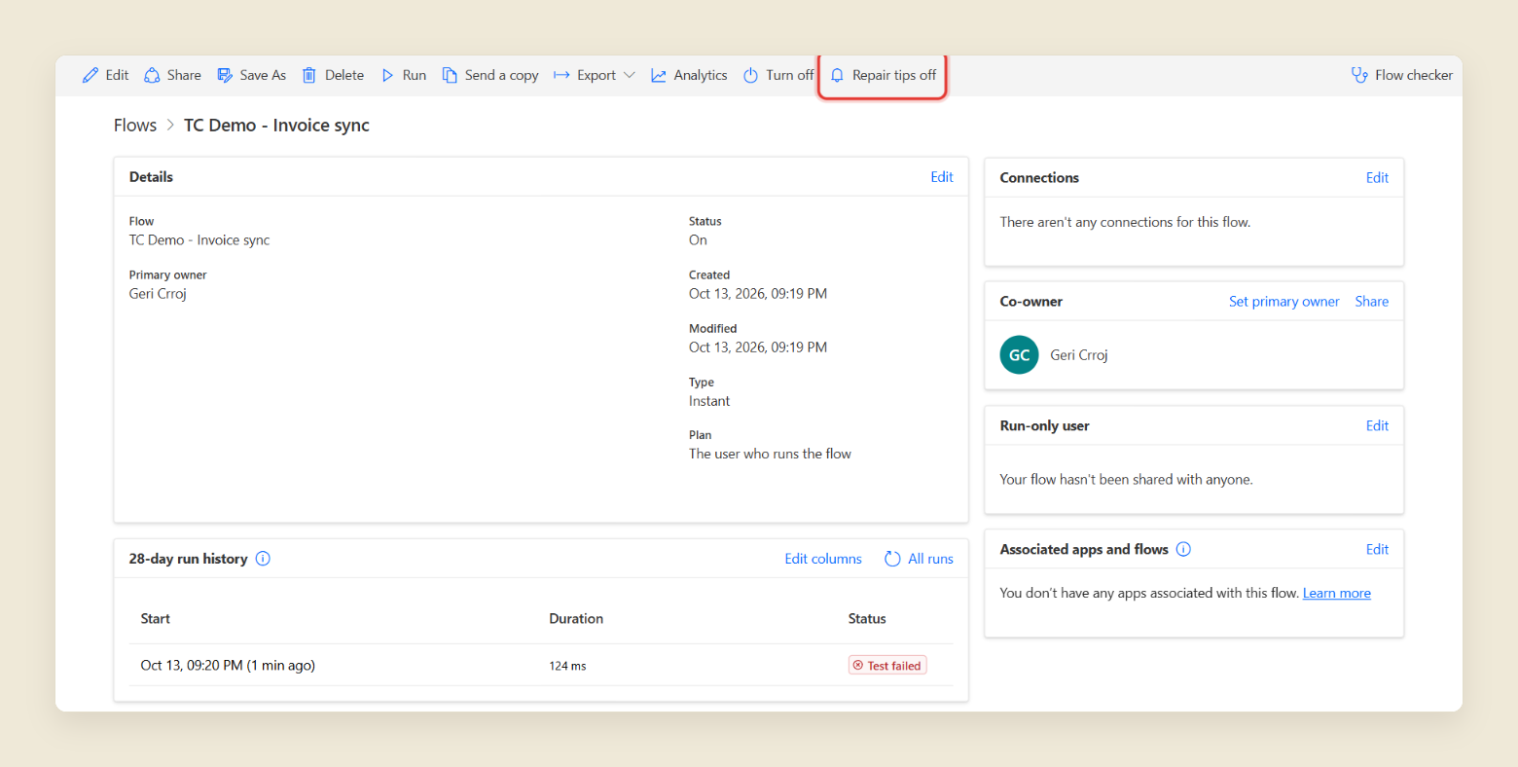
Task: Click the Send a copy icon
Action: [x=450, y=75]
